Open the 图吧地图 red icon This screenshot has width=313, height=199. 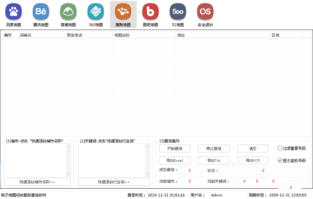(151, 12)
